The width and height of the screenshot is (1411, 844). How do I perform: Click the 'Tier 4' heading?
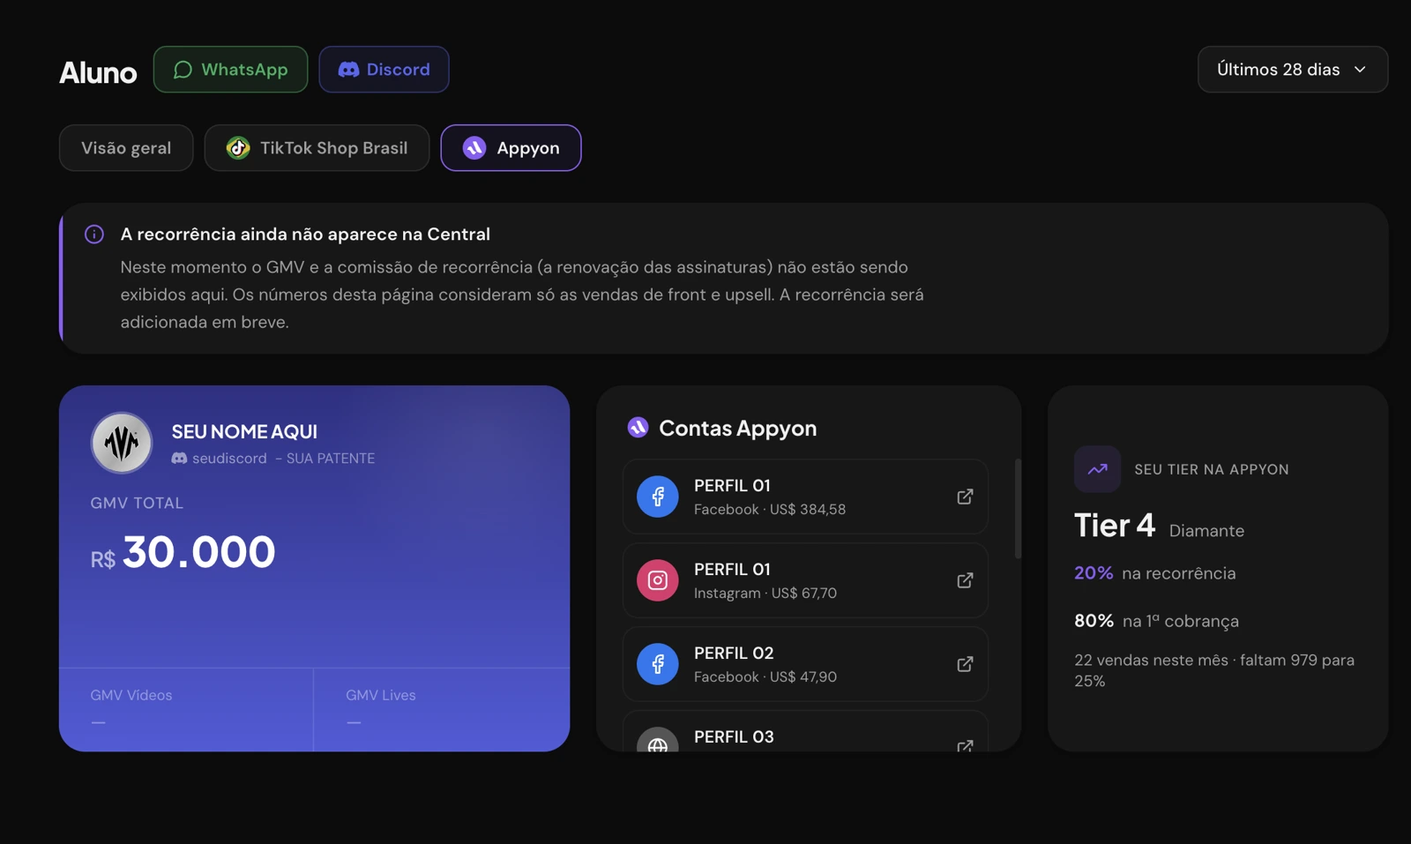[x=1115, y=526]
